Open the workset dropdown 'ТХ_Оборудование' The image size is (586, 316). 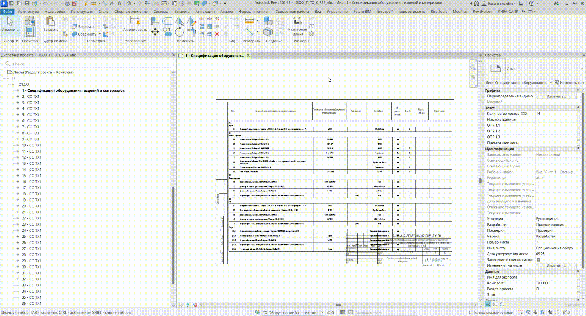tap(322, 312)
